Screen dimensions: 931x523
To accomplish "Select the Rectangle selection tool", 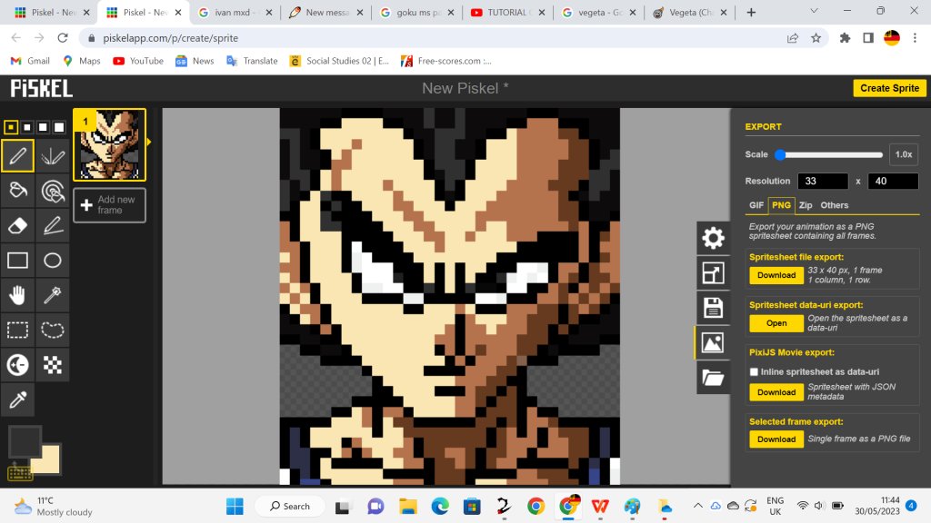I will coord(18,330).
